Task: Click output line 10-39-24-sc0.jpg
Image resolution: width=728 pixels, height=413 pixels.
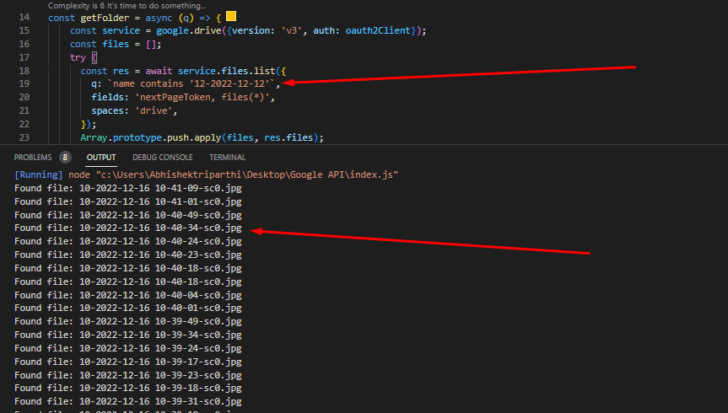Action: point(127,348)
